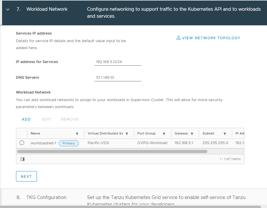The width and height of the screenshot is (267, 208).
Task: Open the View Network Topology link
Action: pyautogui.click(x=211, y=38)
